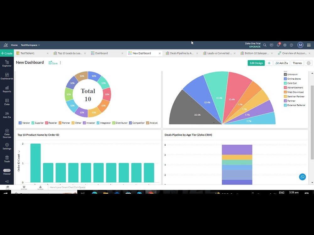Collapse the left sidebar panel
This screenshot has height=235, width=314.
(x=7, y=181)
